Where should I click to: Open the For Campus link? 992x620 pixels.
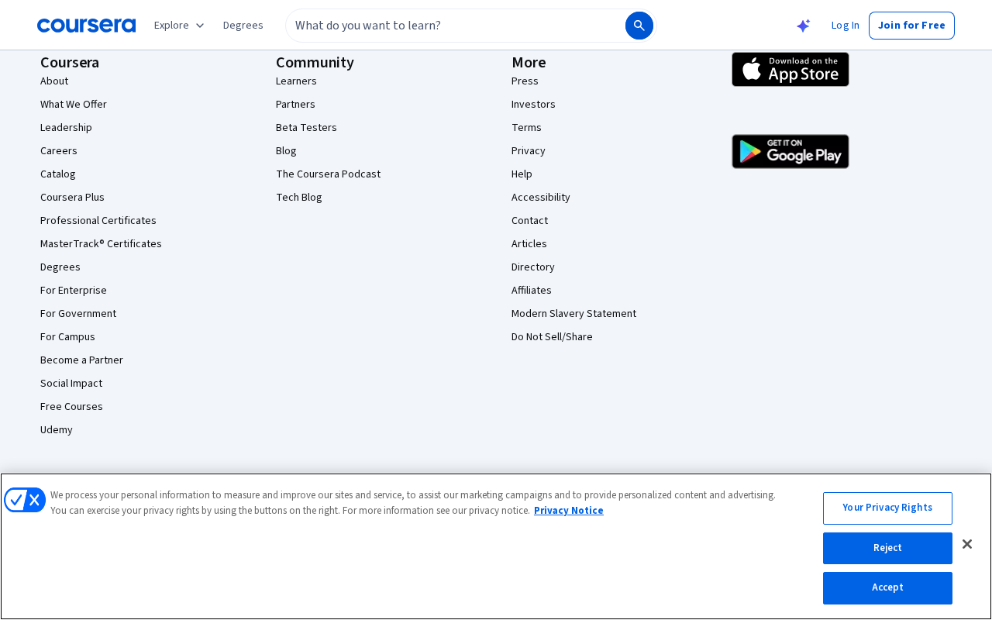(x=67, y=337)
